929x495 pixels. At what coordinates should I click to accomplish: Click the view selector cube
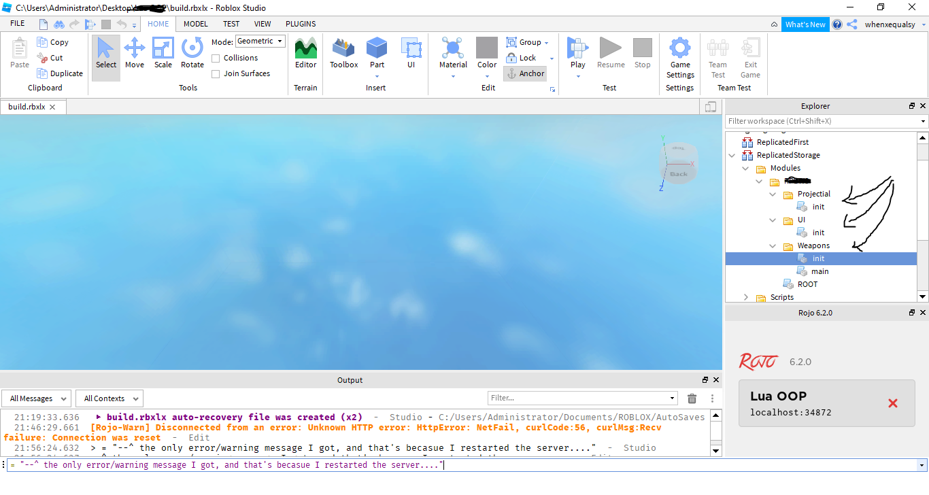click(678, 163)
